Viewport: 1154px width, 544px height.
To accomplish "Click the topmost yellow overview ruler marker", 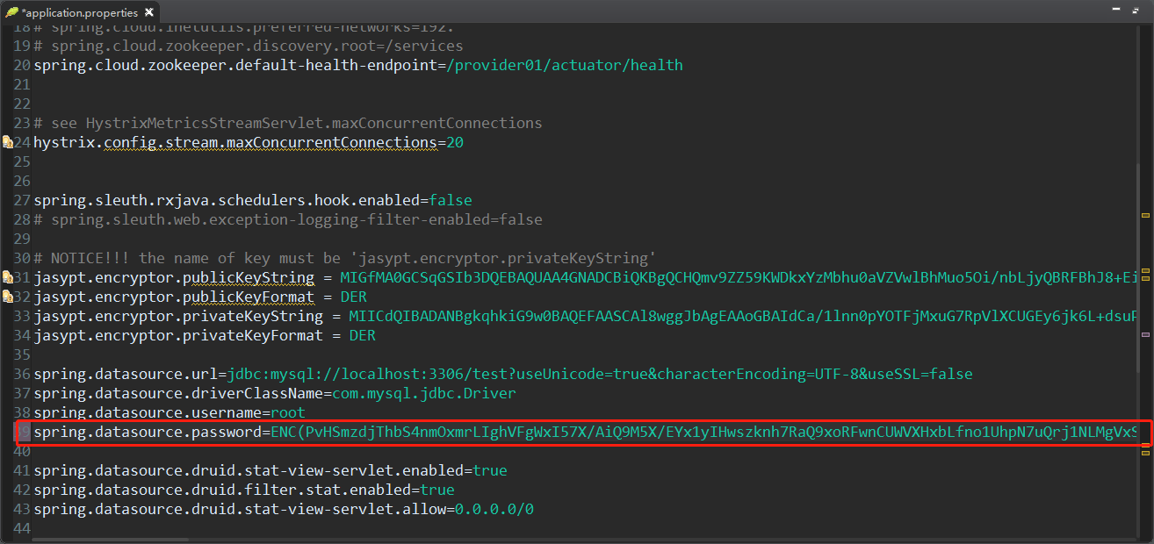I will pos(1144,215).
